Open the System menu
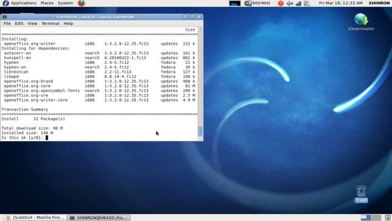The image size is (392, 221). [66, 3]
